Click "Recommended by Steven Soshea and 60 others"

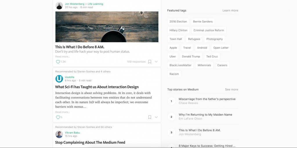[84, 127]
